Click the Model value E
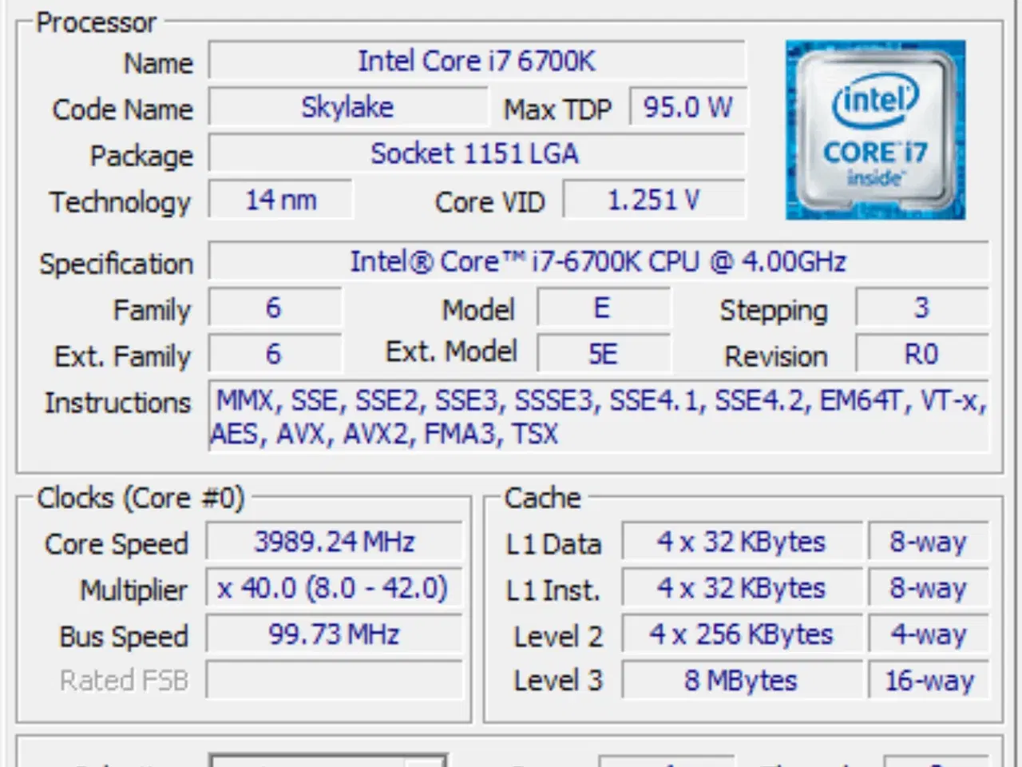The width and height of the screenshot is (1022, 767). (604, 308)
